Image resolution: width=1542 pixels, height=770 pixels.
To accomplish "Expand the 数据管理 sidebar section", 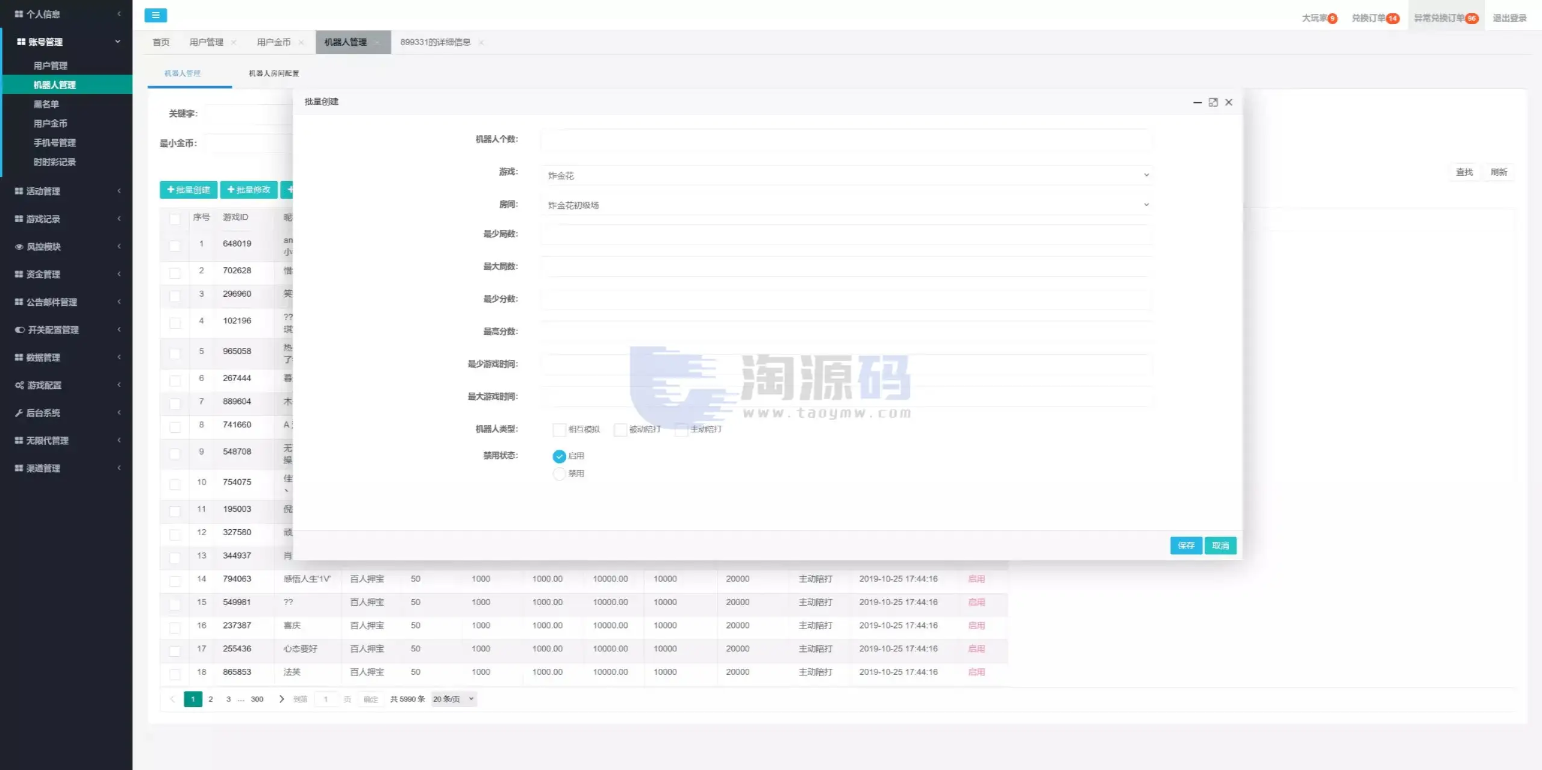I will pos(66,358).
